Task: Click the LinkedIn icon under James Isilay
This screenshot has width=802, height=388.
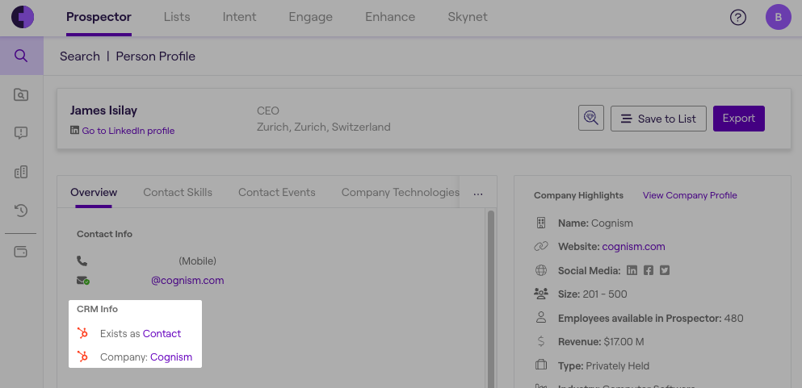Action: pos(74,130)
